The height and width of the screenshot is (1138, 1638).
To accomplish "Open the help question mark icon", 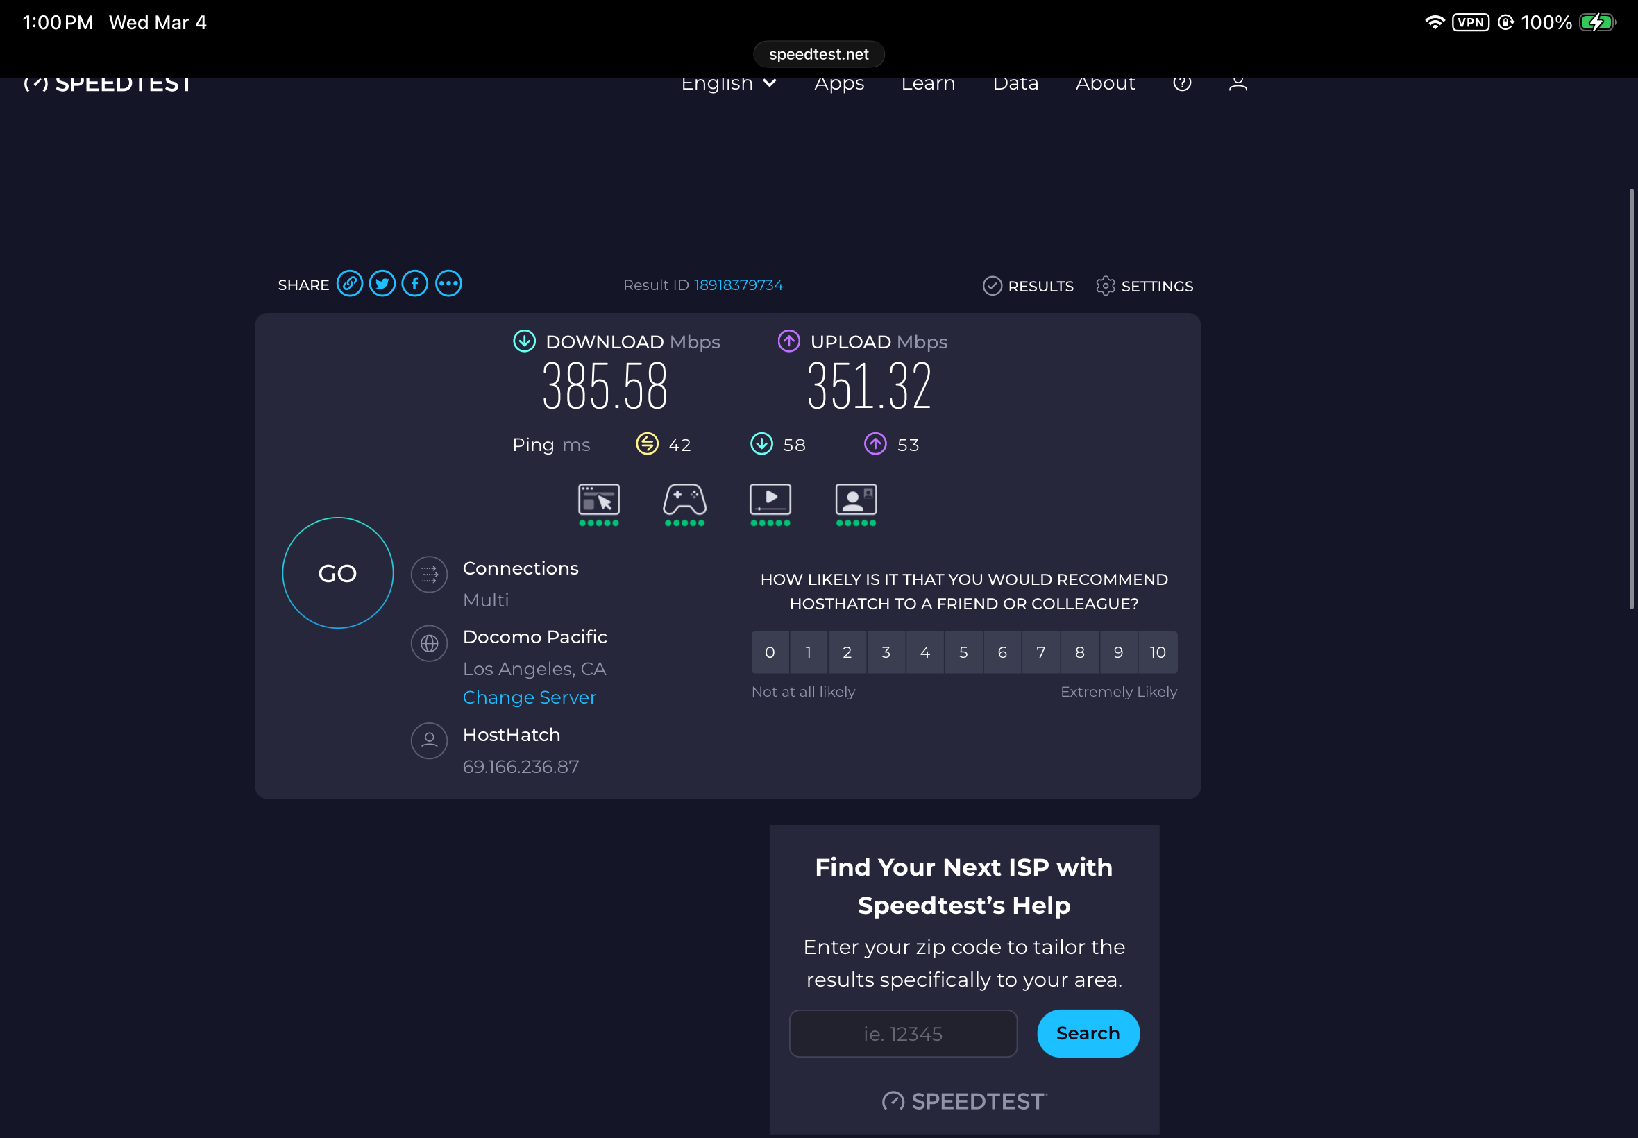I will coord(1181,83).
